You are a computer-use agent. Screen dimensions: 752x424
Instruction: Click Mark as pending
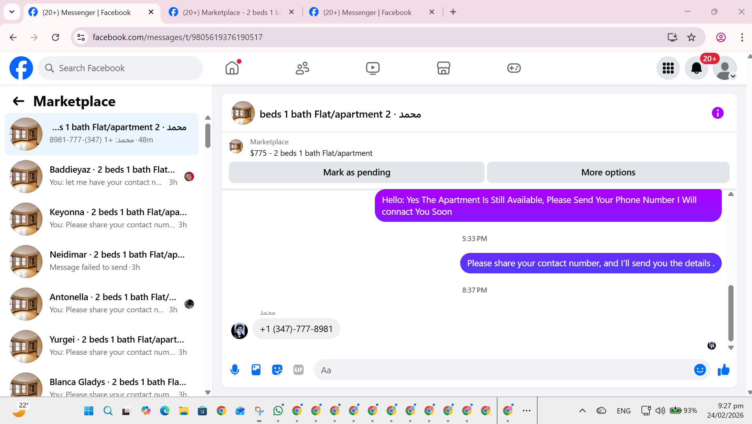click(x=356, y=172)
